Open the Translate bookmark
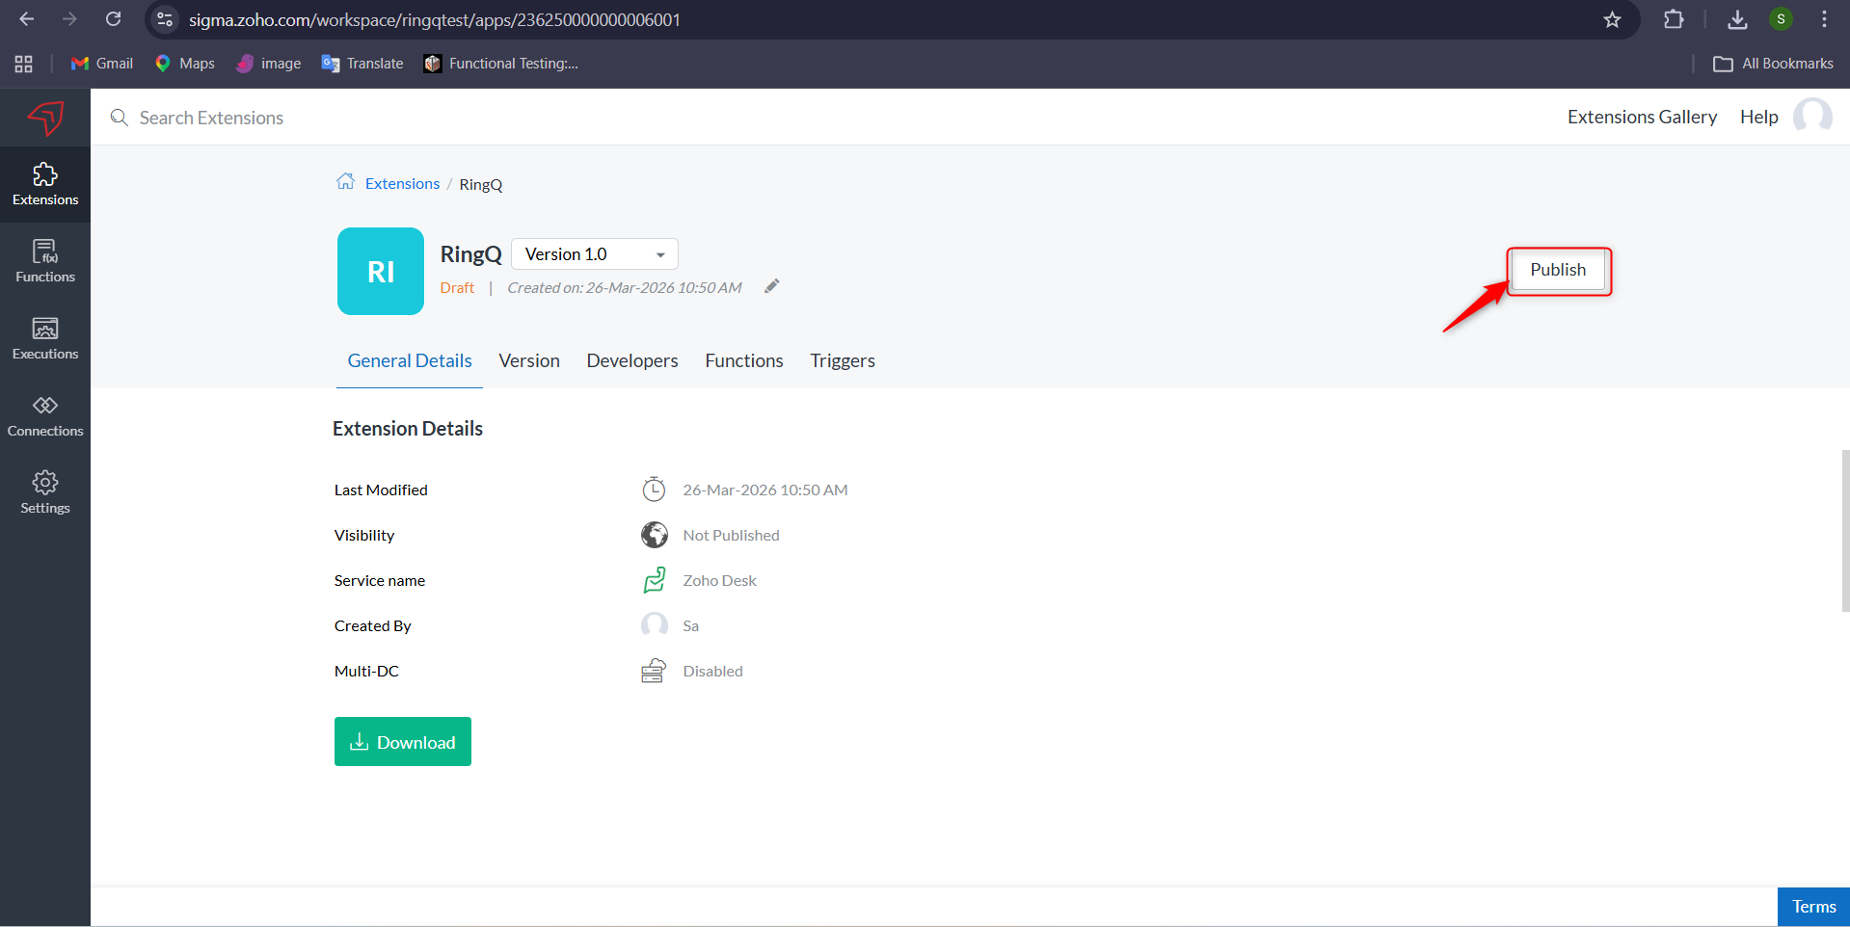This screenshot has height=927, width=1850. pyautogui.click(x=362, y=64)
